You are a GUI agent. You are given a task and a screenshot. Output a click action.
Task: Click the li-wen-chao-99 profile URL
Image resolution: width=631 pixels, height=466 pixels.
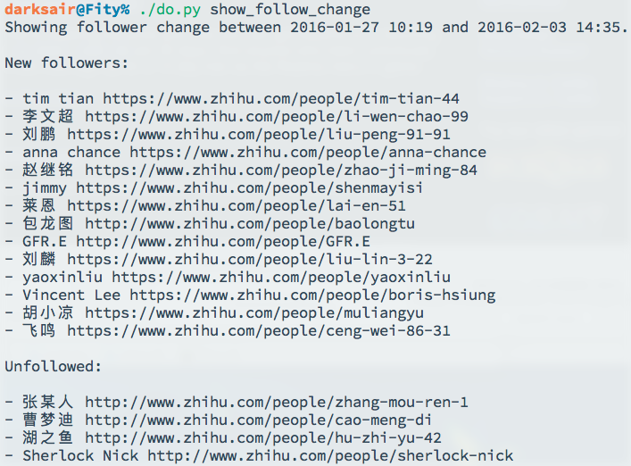(277, 116)
